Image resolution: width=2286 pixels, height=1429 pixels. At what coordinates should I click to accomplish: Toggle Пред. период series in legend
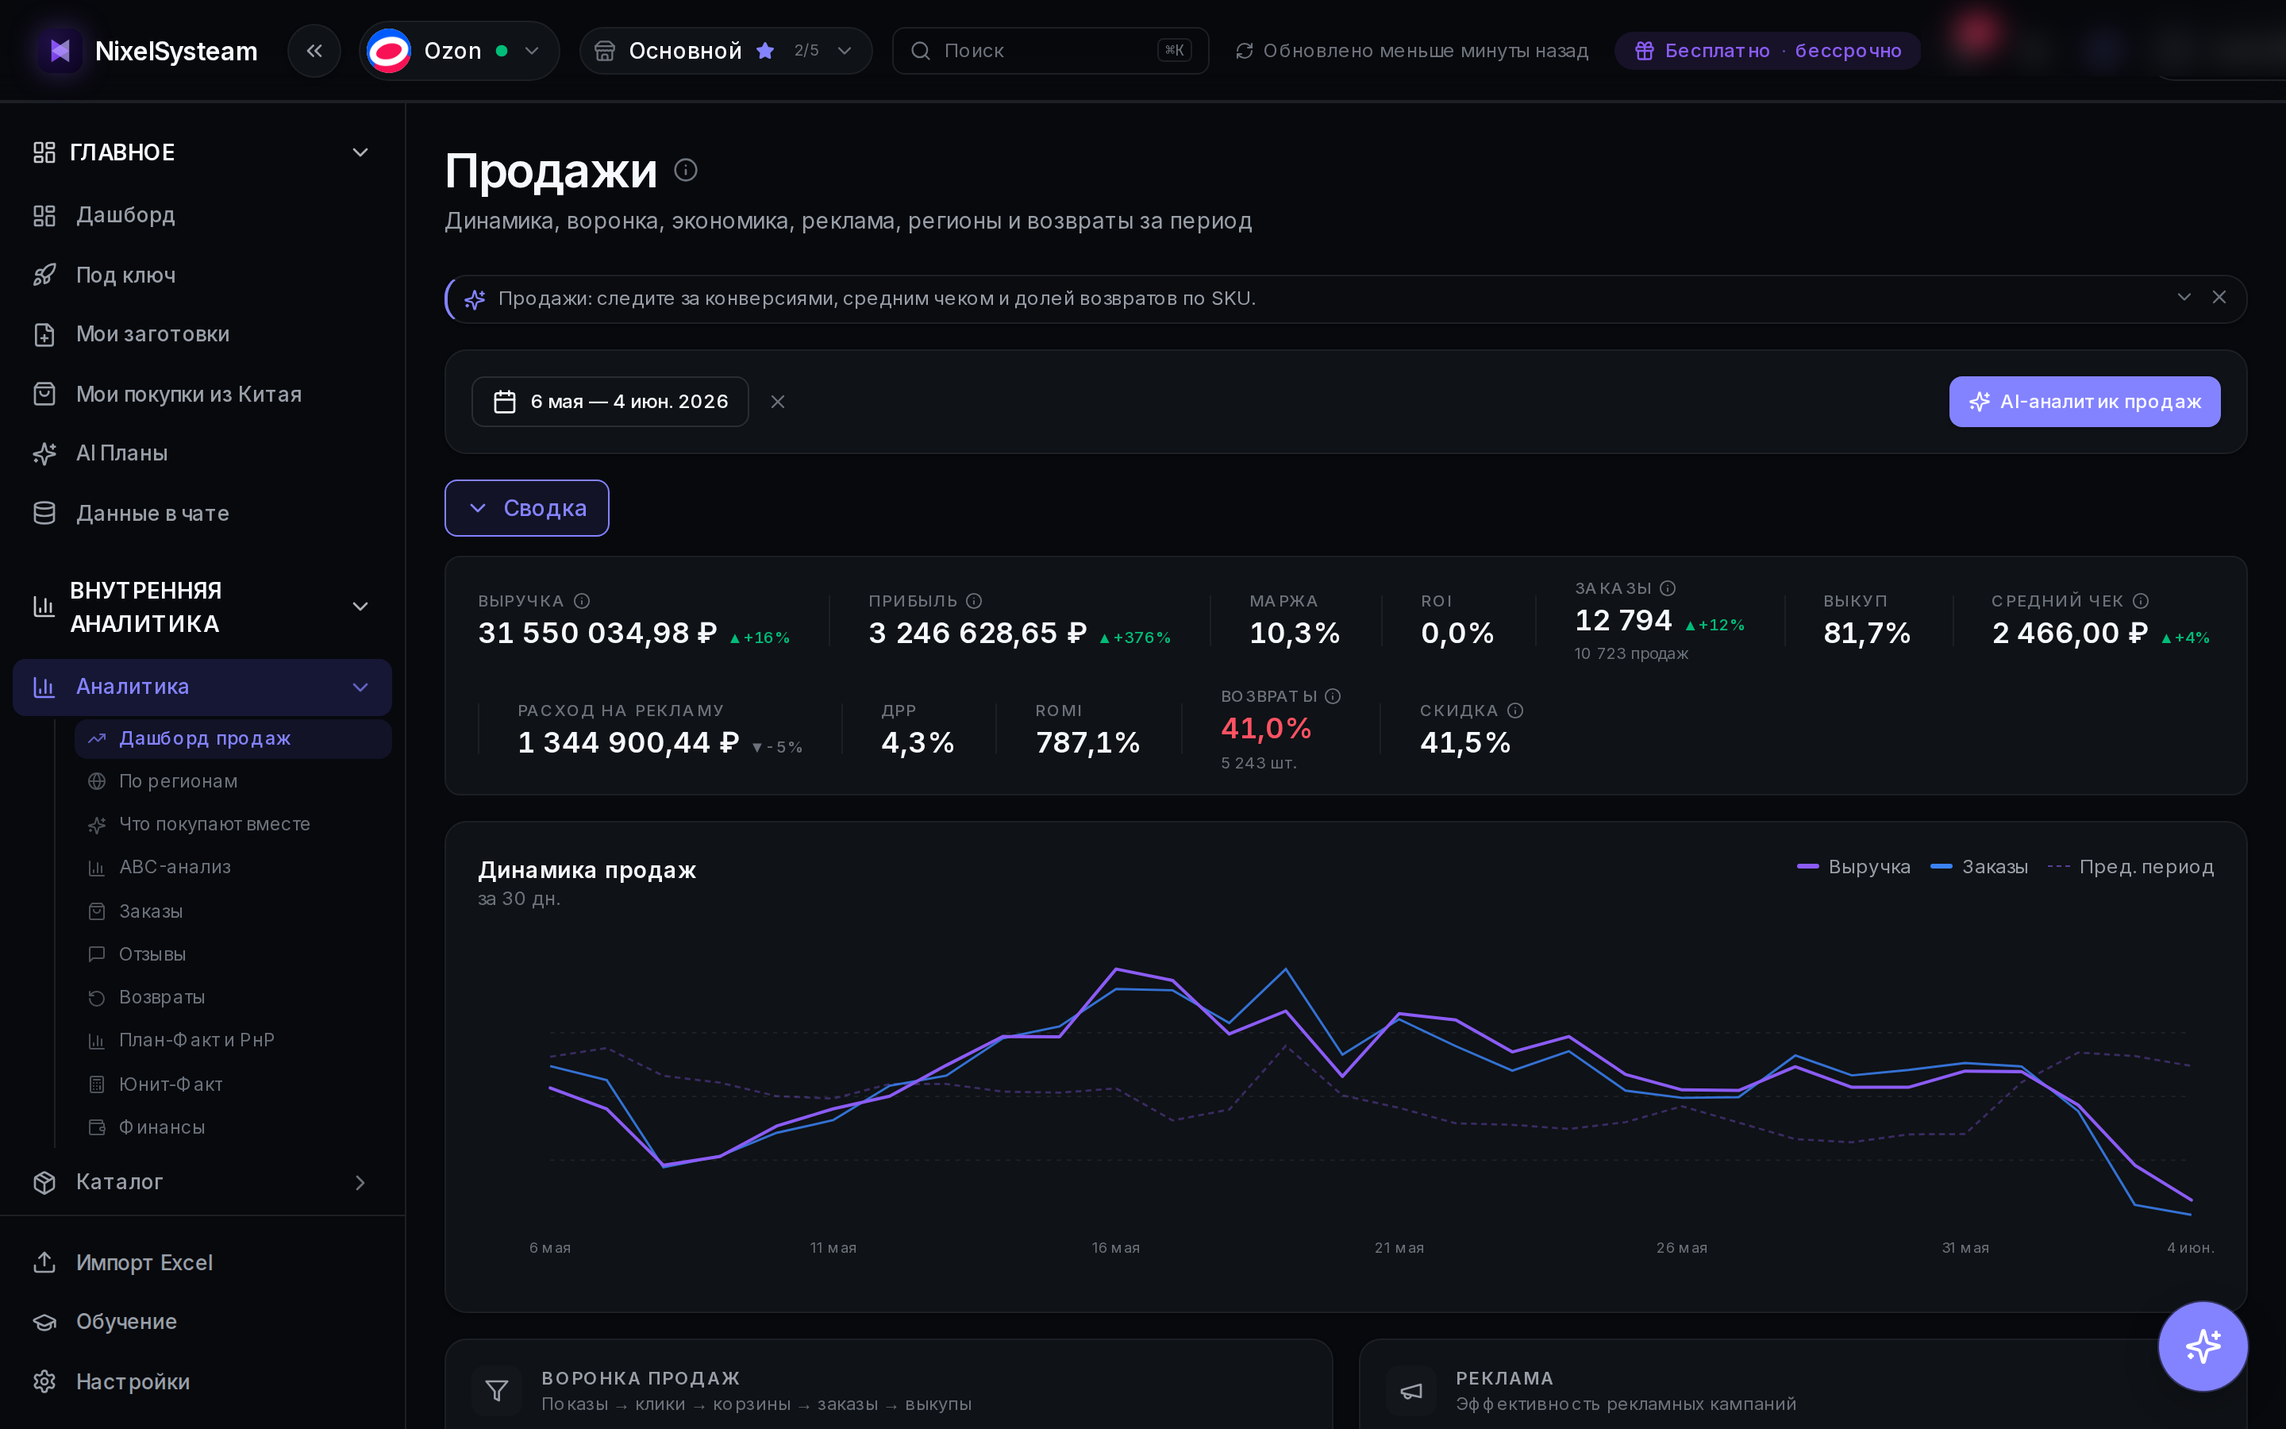(x=2131, y=867)
